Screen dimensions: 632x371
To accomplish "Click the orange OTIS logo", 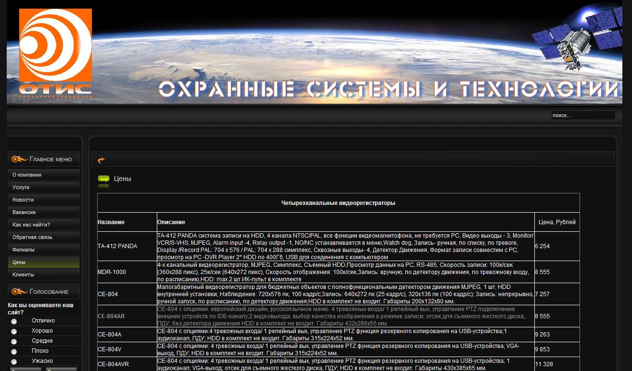I will point(55,53).
